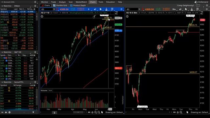
Task: Open right chart Drawing set: Default
Action: pyautogui.click(x=199, y=112)
